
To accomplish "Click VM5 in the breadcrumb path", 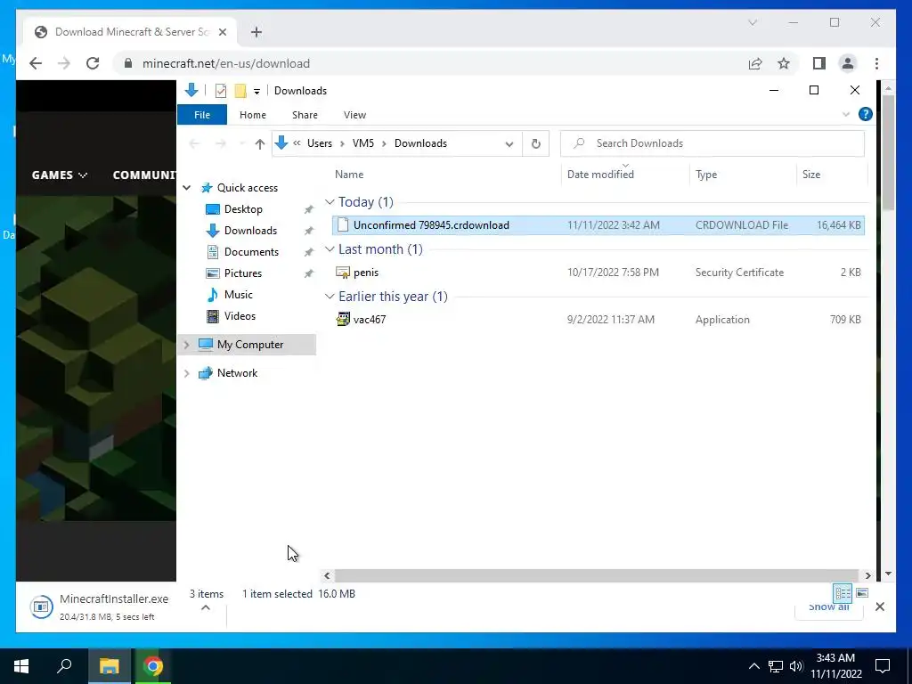I will [x=363, y=143].
